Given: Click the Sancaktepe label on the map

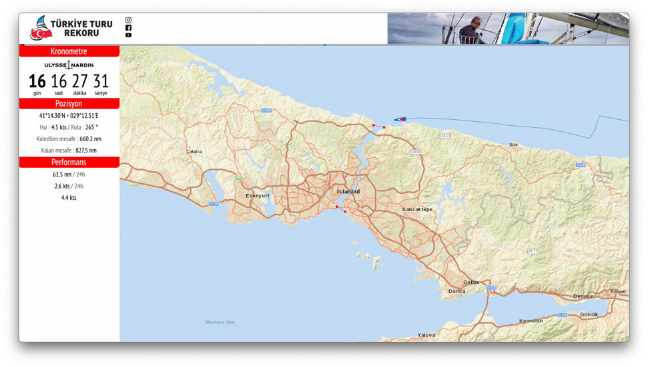Looking at the screenshot, I should (417, 209).
